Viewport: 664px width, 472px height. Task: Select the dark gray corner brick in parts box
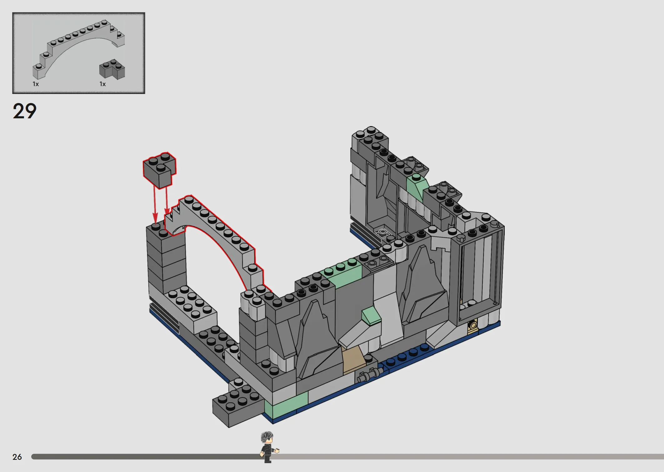click(x=112, y=70)
